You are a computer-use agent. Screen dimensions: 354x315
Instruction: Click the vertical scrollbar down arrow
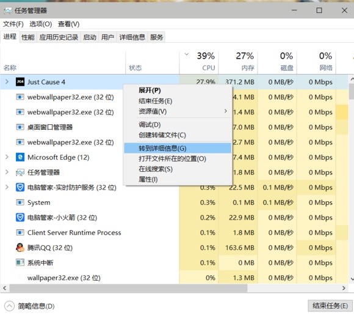coord(352,279)
